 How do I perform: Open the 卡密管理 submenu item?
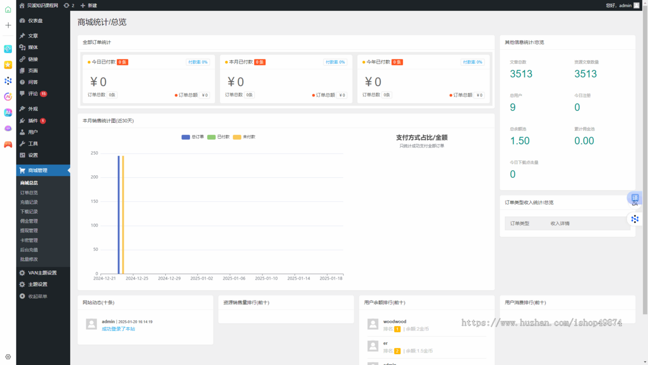click(29, 240)
